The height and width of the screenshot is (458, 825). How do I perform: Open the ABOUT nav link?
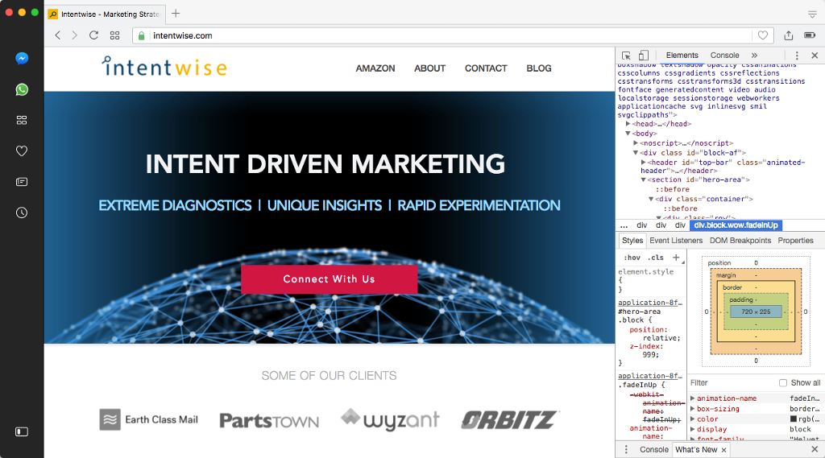[x=430, y=68]
